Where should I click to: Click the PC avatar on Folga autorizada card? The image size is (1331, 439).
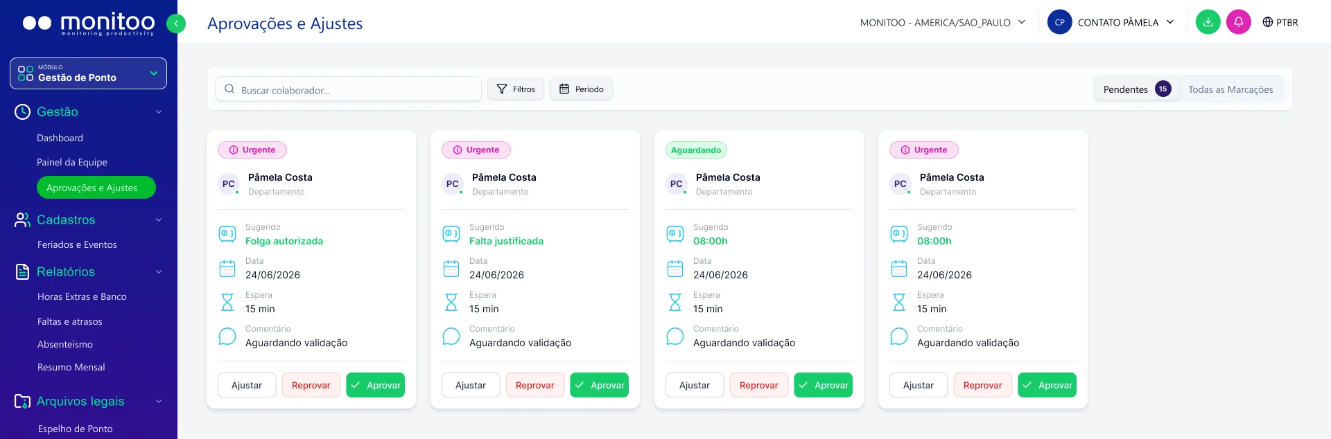pos(229,184)
